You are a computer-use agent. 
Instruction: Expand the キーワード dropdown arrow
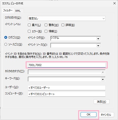(103, 79)
